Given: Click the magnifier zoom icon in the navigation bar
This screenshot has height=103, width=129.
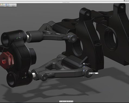Looking at the screenshot, I should [72, 102].
